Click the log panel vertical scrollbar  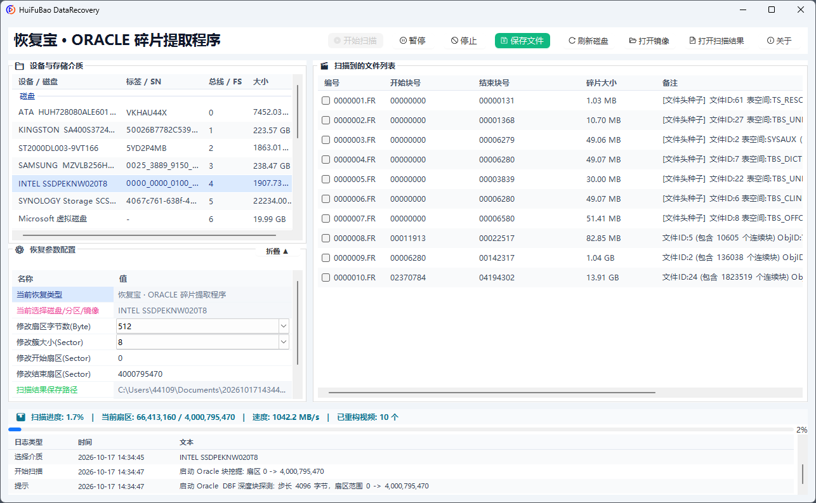(x=803, y=473)
